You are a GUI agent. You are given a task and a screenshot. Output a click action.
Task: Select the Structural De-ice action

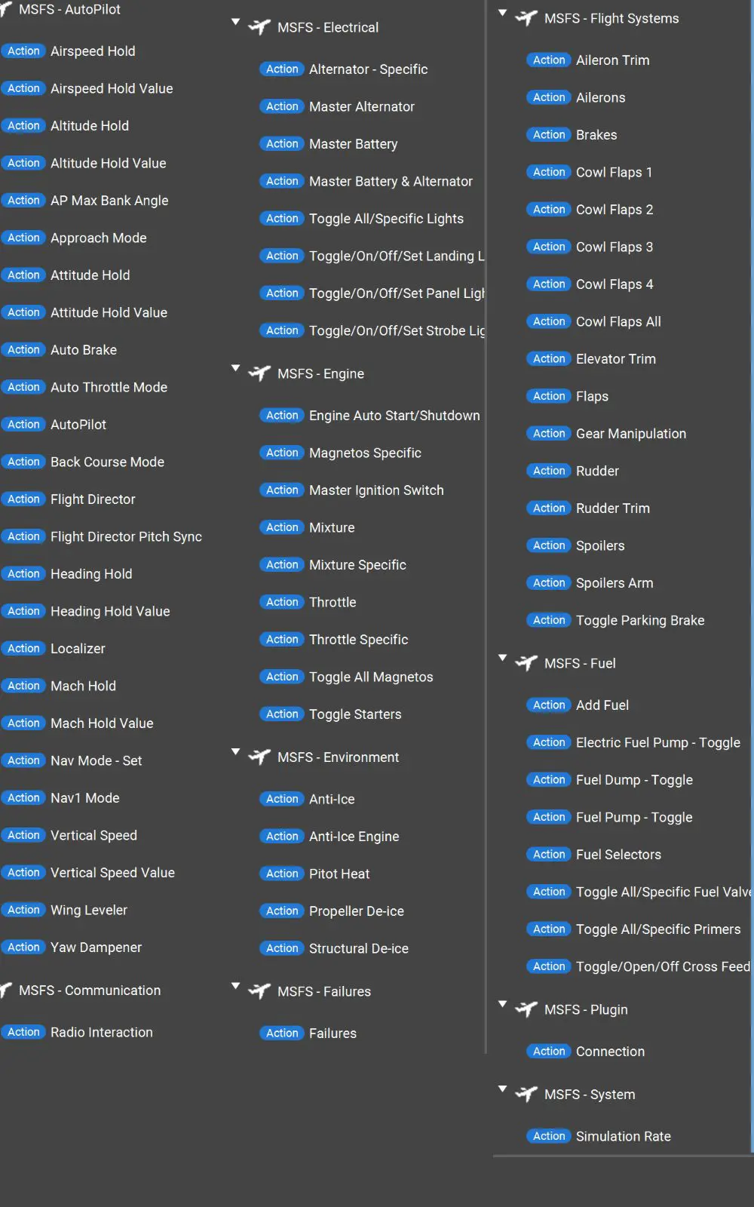(359, 949)
